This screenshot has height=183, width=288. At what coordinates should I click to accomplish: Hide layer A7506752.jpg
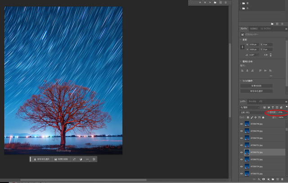click(242, 152)
